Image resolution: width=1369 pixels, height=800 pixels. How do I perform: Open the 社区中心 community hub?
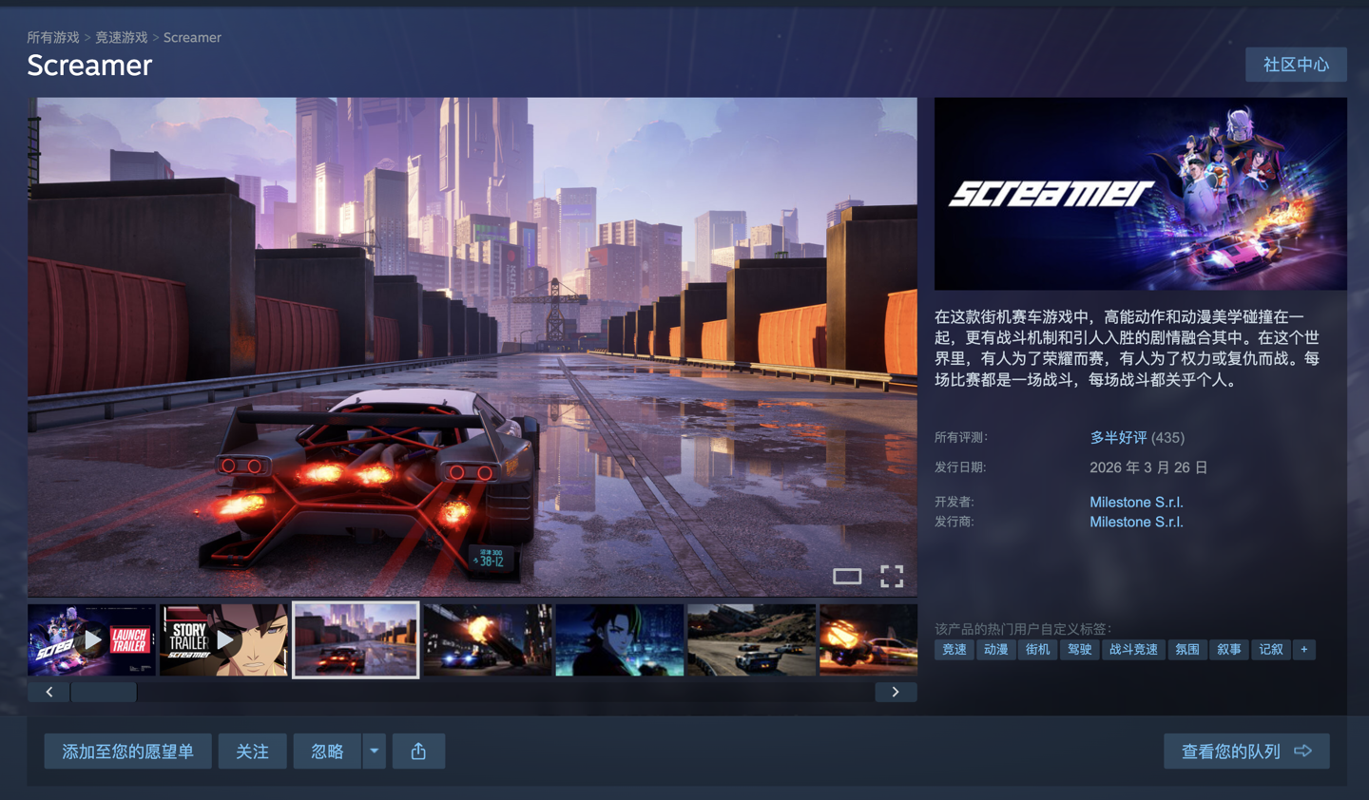click(1296, 65)
